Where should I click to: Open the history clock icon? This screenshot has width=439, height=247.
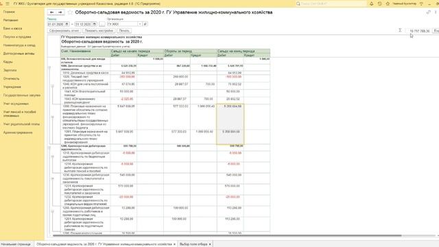point(379,3)
